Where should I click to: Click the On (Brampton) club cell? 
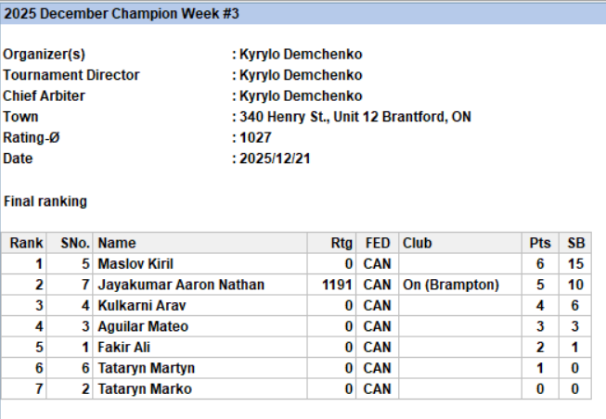coord(450,285)
